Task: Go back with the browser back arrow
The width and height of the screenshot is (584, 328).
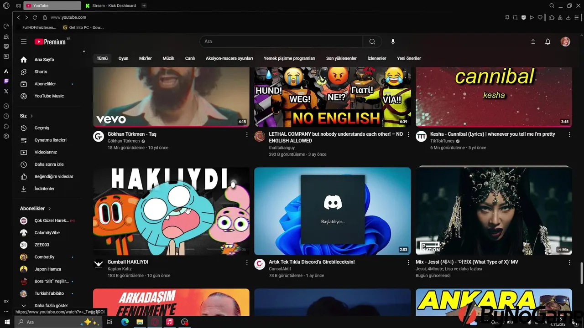Action: (x=19, y=17)
